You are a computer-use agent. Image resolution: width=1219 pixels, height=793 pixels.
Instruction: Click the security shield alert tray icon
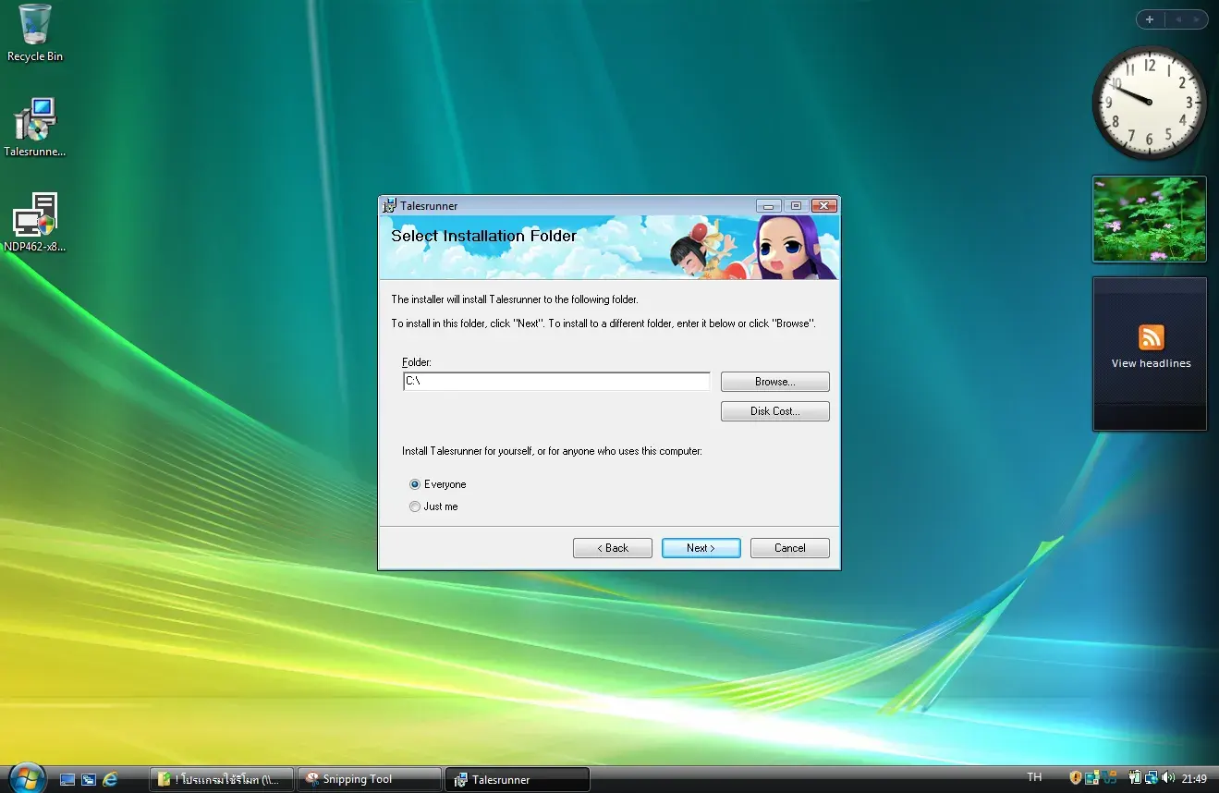1076,778
